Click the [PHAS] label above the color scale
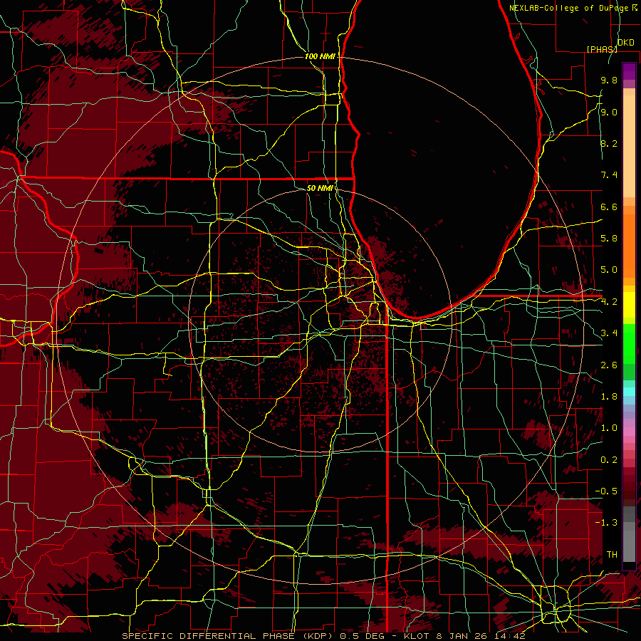641x641 pixels. tap(602, 49)
